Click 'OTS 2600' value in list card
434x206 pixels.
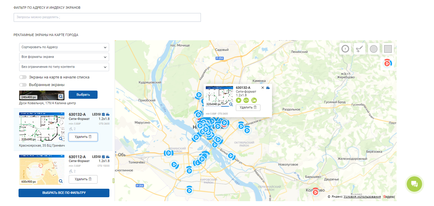[x=104, y=123]
